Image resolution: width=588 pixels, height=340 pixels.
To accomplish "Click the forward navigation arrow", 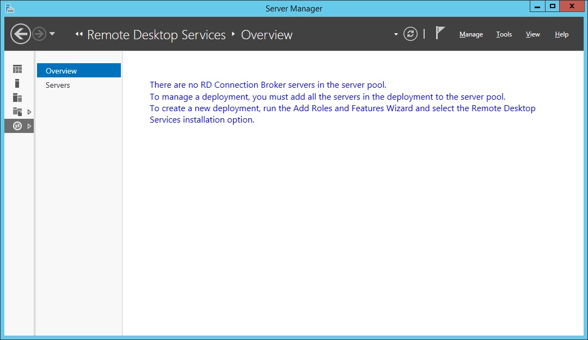I will [39, 34].
